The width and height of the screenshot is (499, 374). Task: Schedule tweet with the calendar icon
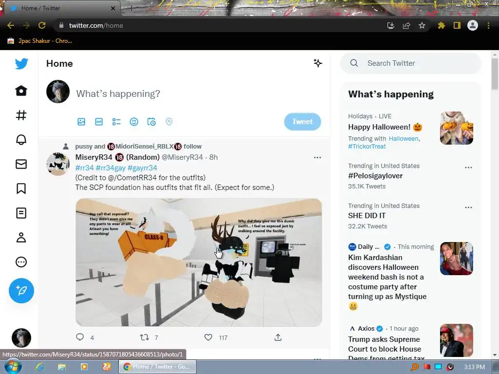click(x=152, y=122)
